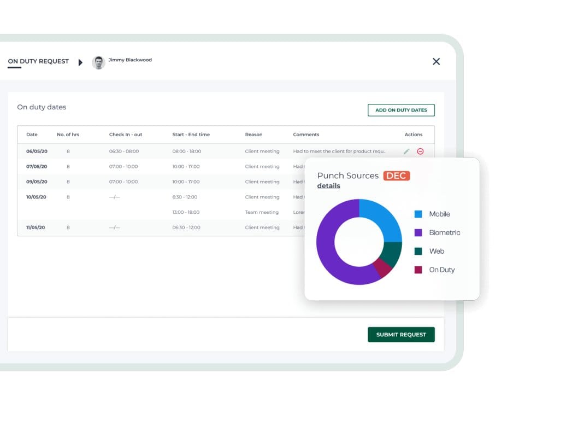Image resolution: width=578 pixels, height=426 pixels.
Task: Select the purple Biometric legend swatch
Action: (x=418, y=233)
